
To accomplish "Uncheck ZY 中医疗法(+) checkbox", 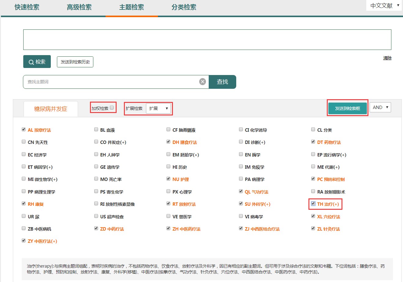I will tap(24, 241).
